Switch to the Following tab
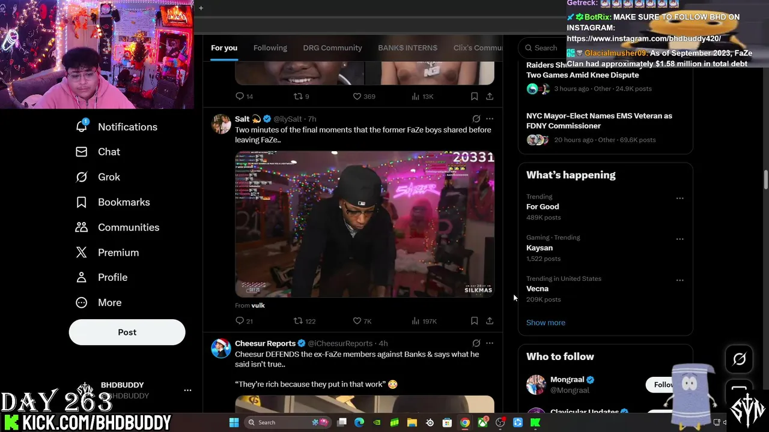 270,48
